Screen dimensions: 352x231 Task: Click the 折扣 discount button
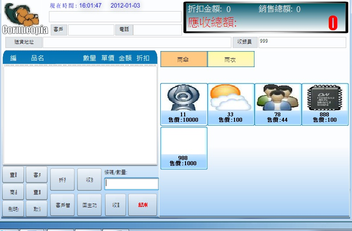click(x=62, y=179)
